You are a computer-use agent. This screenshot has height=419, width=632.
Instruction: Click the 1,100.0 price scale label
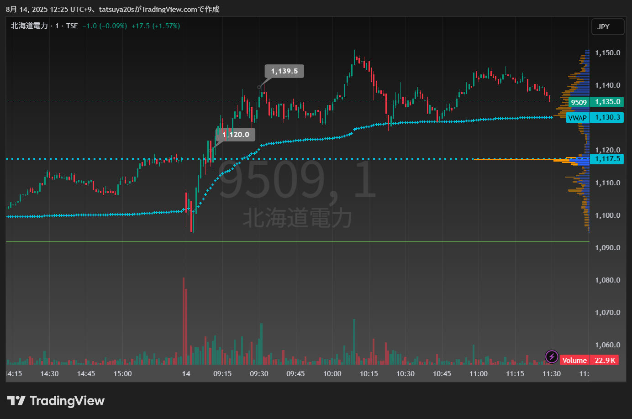point(607,215)
